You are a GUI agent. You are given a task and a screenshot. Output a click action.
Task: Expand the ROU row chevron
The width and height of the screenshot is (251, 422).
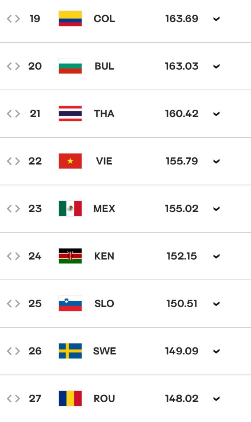(216, 399)
